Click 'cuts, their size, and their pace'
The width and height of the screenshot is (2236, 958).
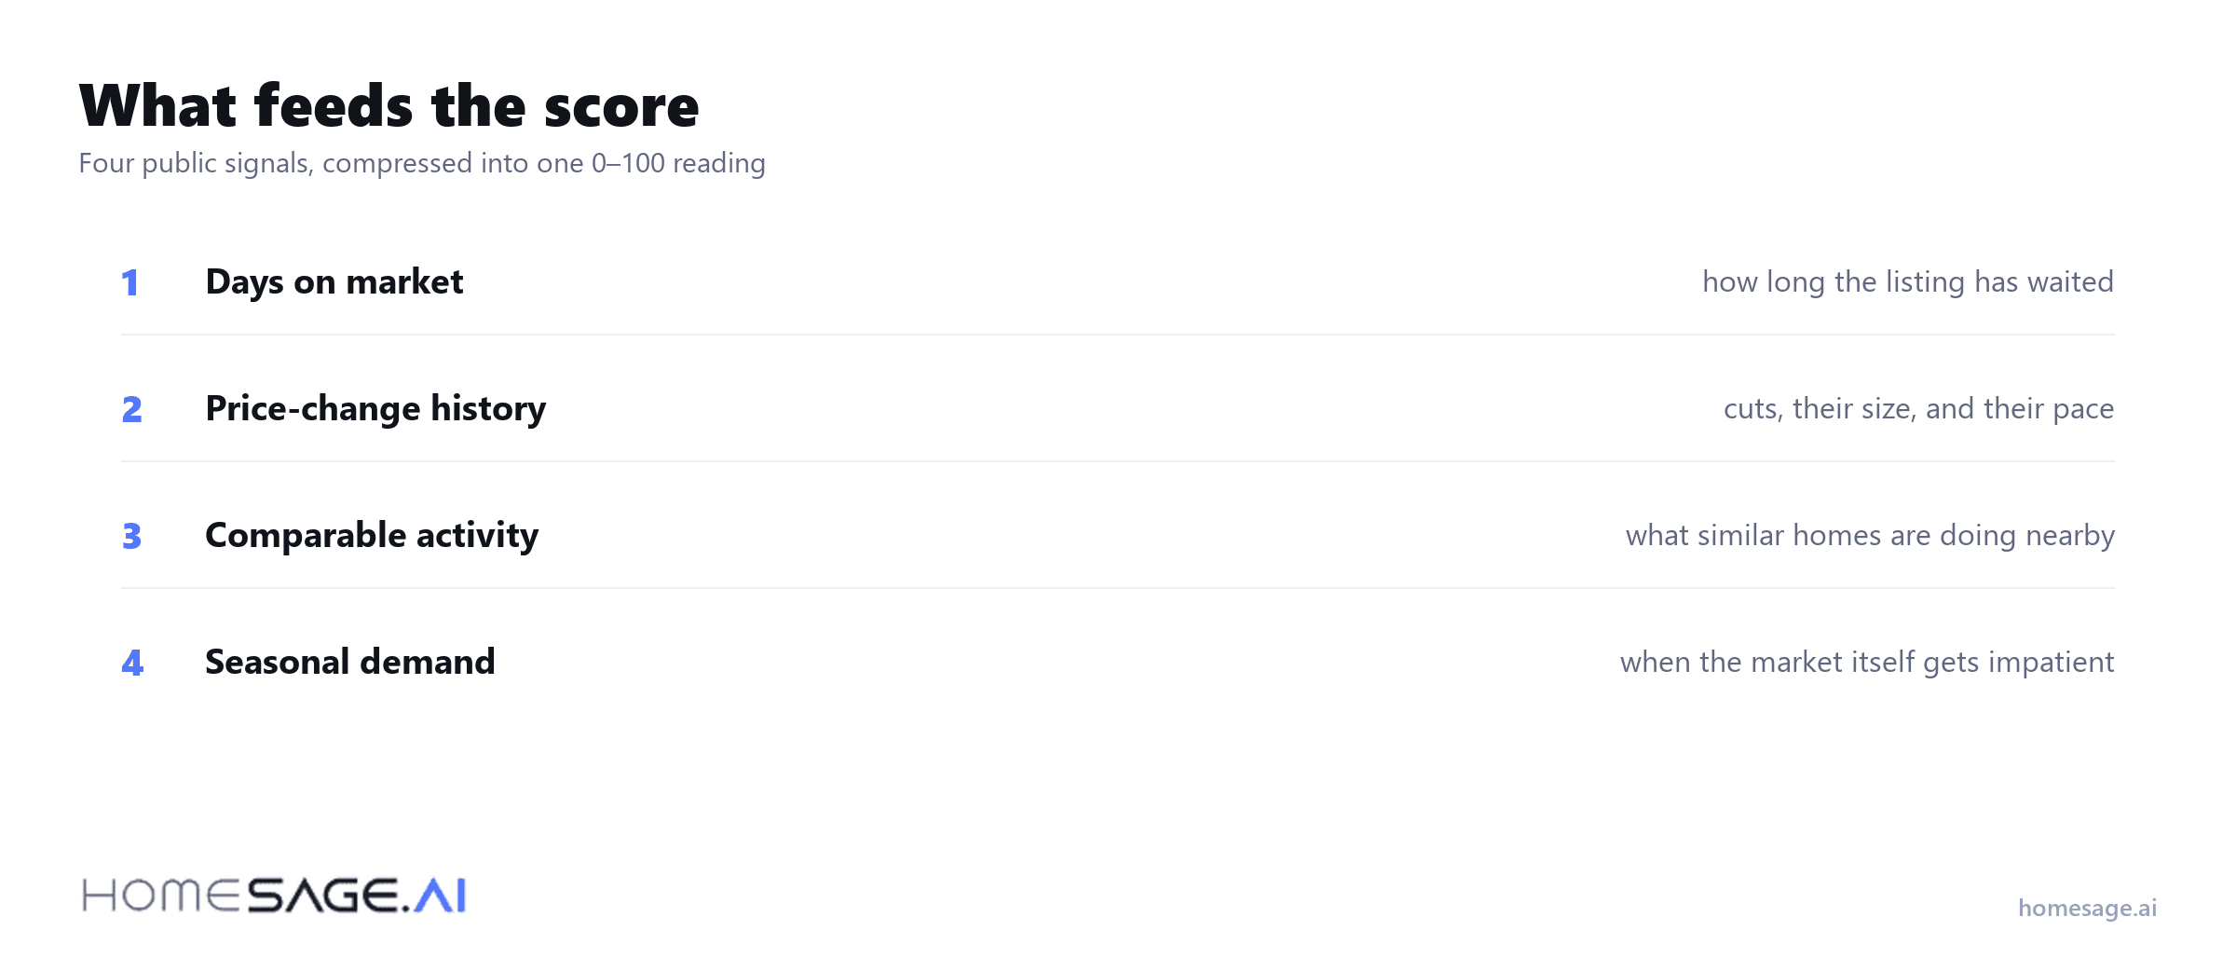pyautogui.click(x=1918, y=409)
